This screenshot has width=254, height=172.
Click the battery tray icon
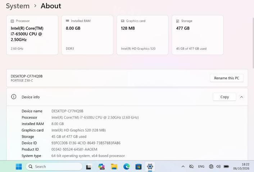tap(226, 167)
